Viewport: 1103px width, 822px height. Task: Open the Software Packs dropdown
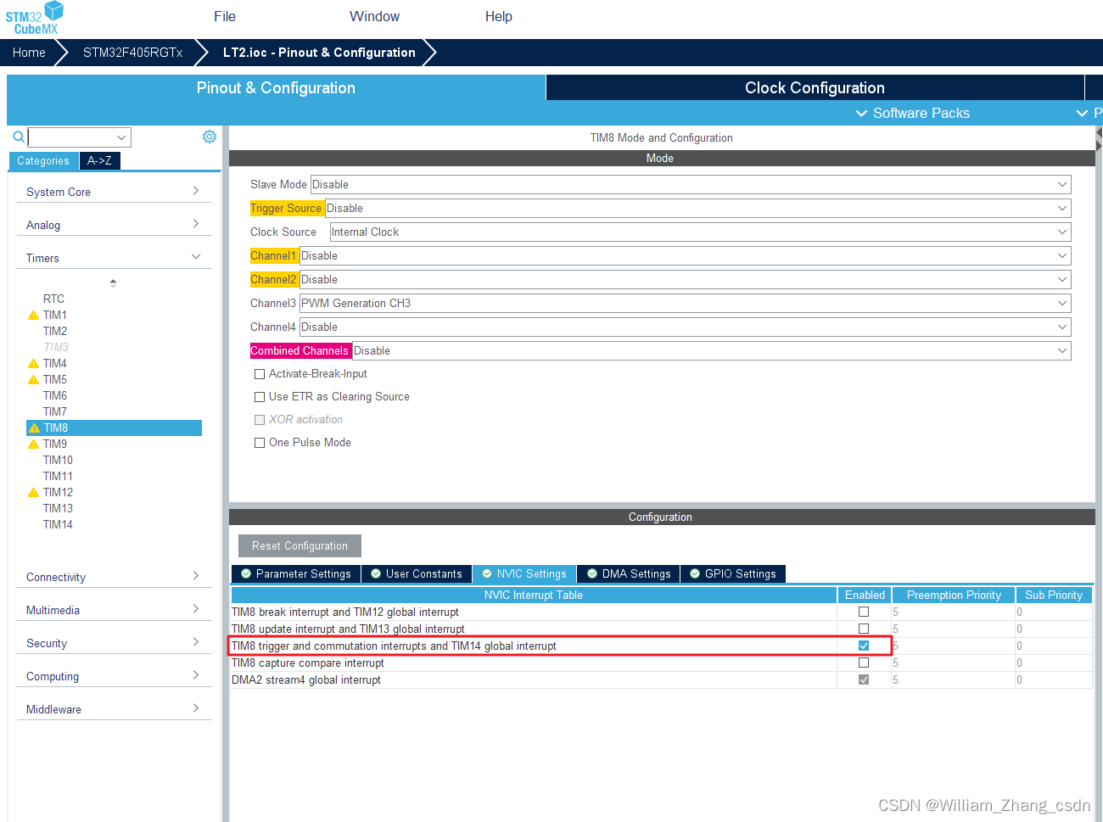[x=912, y=113]
